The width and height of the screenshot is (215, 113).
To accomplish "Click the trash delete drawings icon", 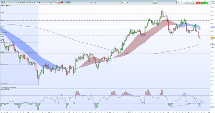I will [x=28, y=3].
